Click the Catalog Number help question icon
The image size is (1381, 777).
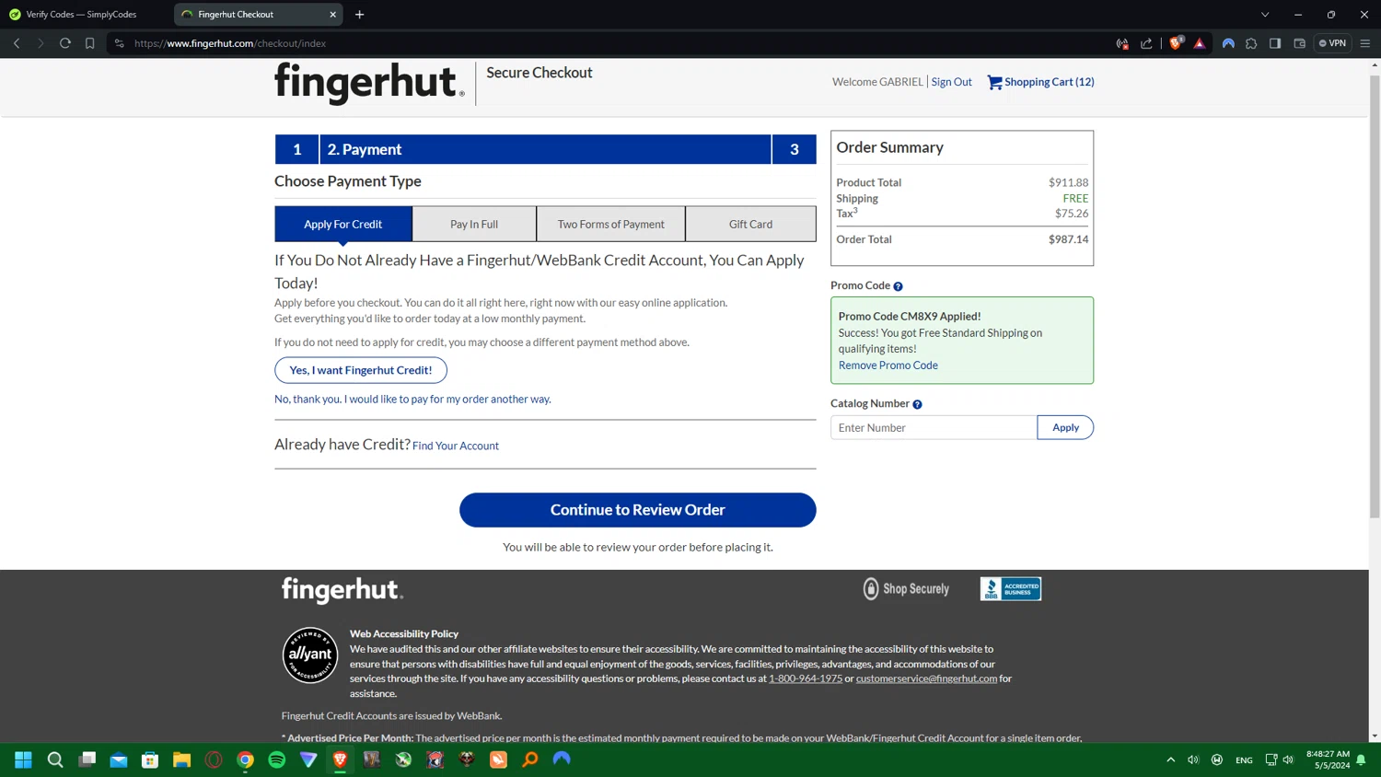(917, 404)
